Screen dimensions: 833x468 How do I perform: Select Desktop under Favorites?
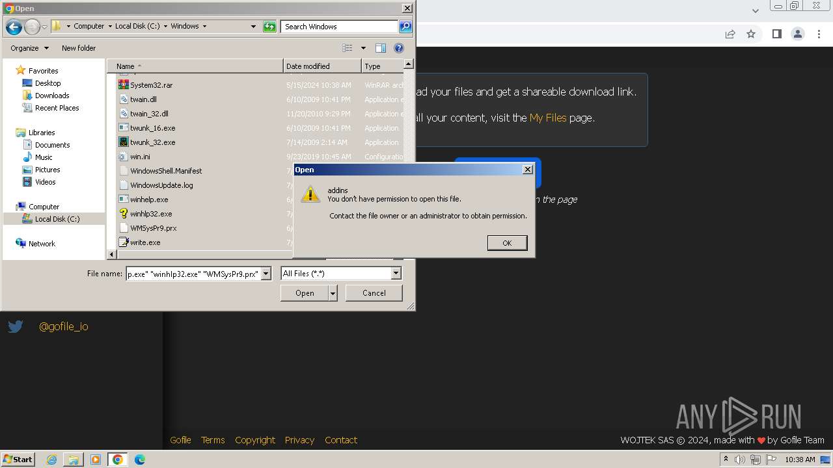(x=48, y=83)
